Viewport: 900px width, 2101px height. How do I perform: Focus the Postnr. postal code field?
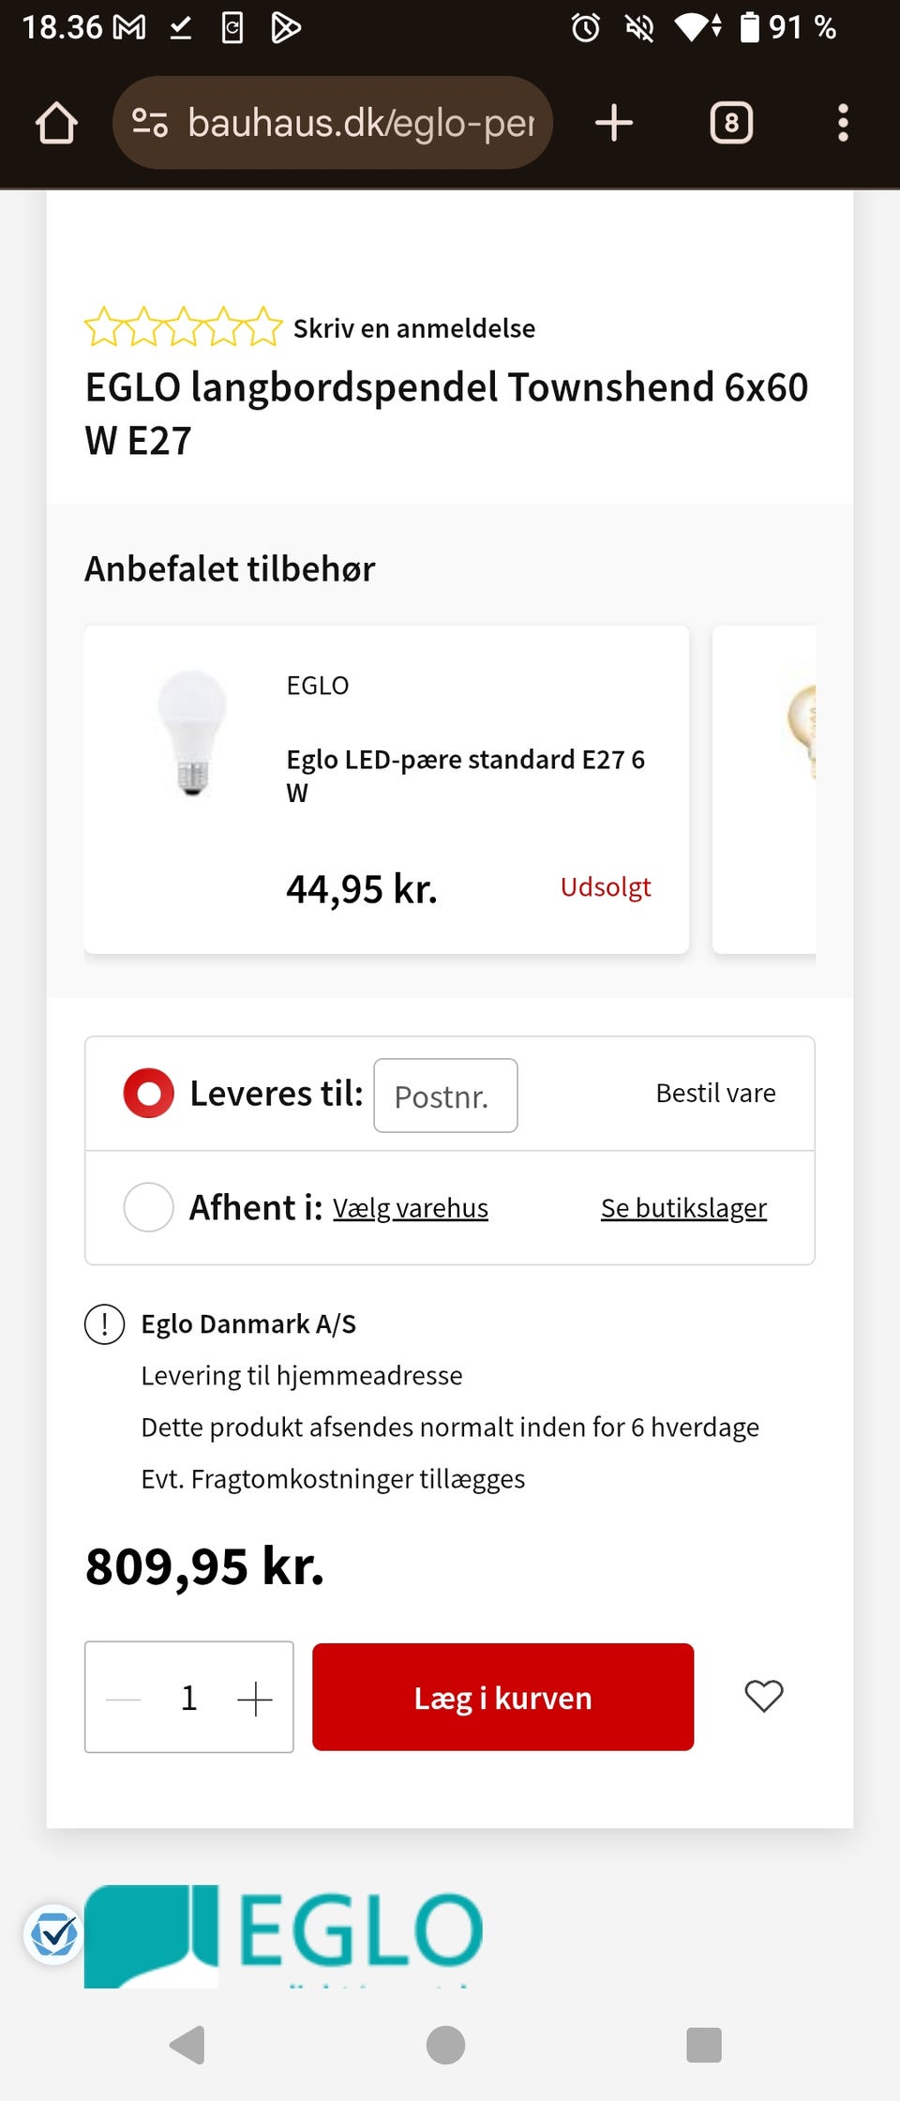click(x=445, y=1096)
